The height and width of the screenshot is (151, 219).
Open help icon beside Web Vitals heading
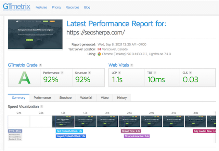point(132,65)
